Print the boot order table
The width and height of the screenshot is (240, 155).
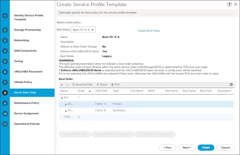coord(115,85)
